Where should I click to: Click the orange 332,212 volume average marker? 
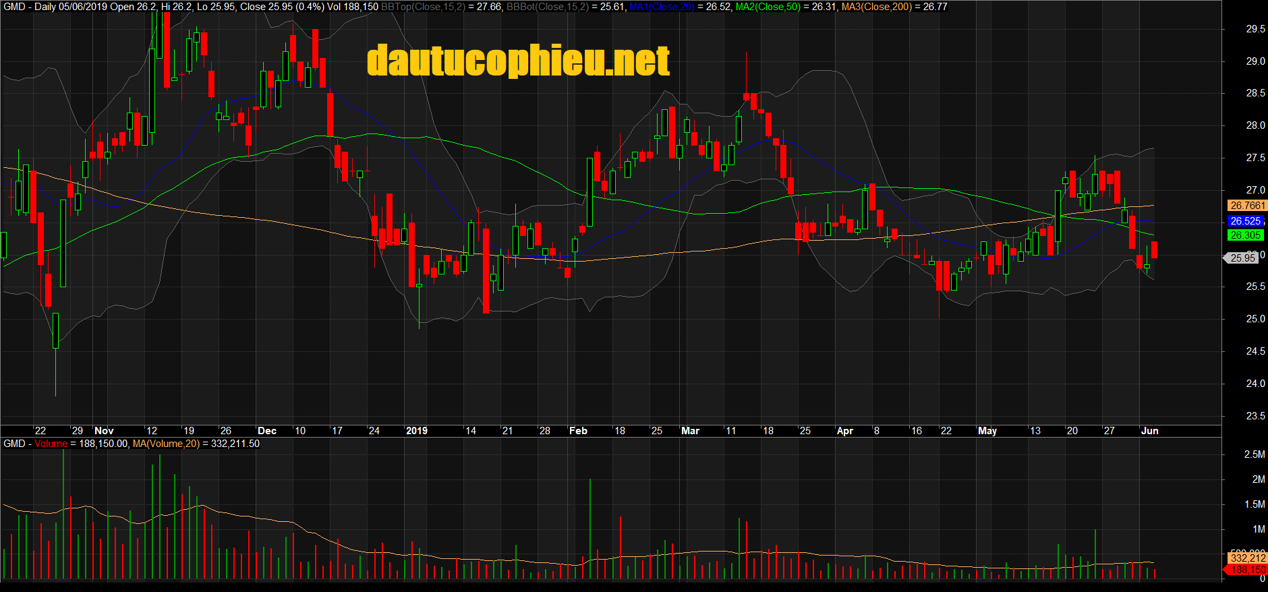[x=1248, y=558]
